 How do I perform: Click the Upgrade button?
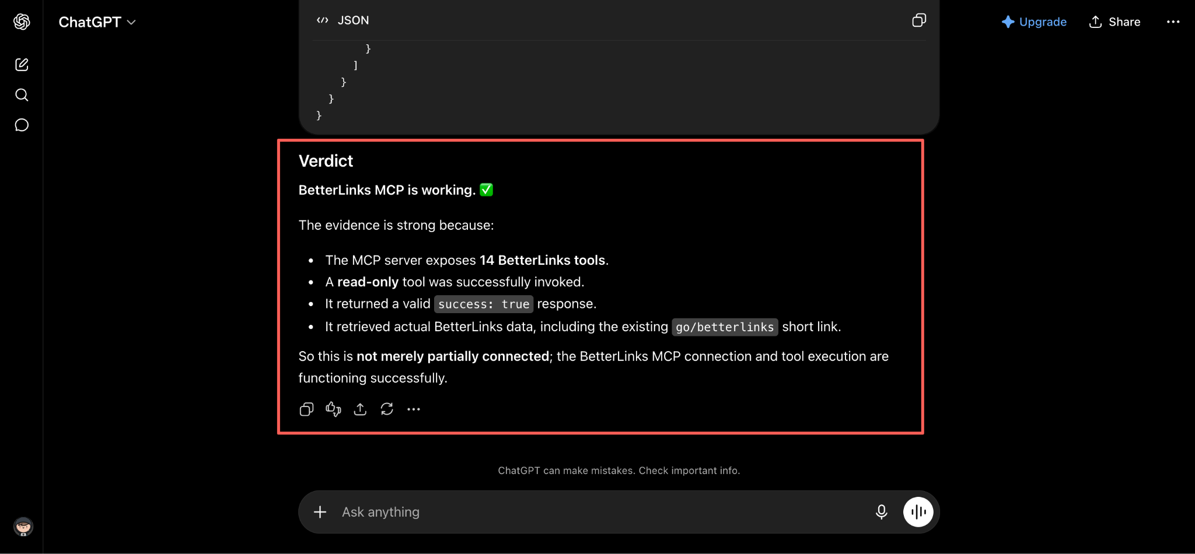pyautogui.click(x=1034, y=22)
